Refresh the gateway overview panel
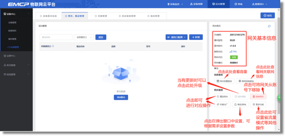The width and height of the screenshot is (285, 136). point(269,26)
